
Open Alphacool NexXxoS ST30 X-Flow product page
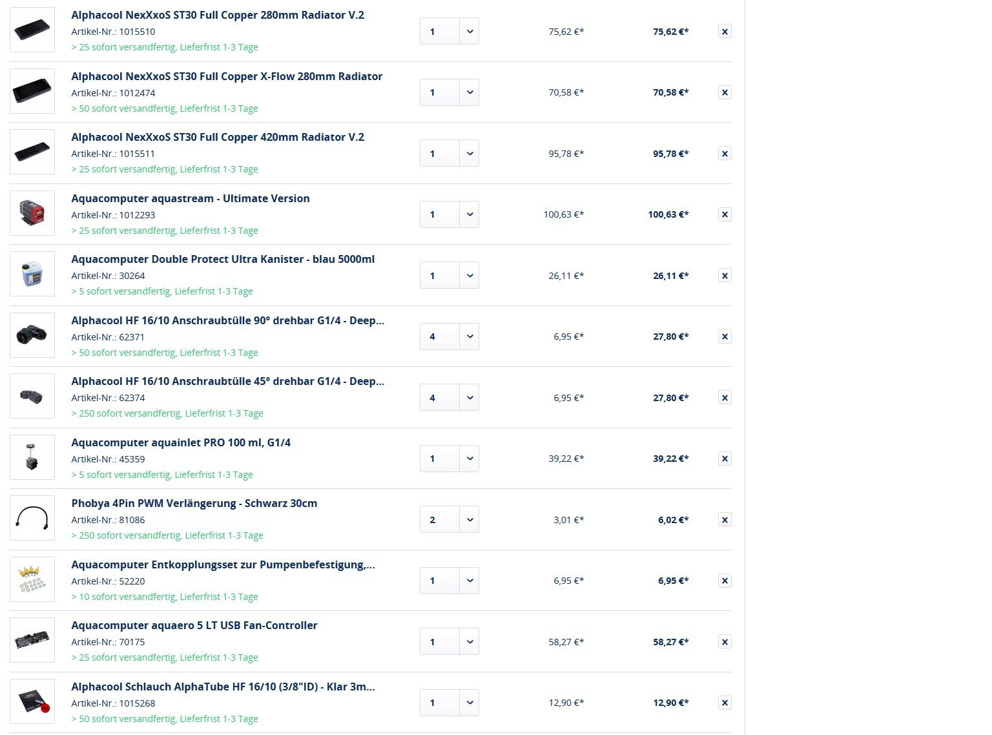[x=227, y=76]
